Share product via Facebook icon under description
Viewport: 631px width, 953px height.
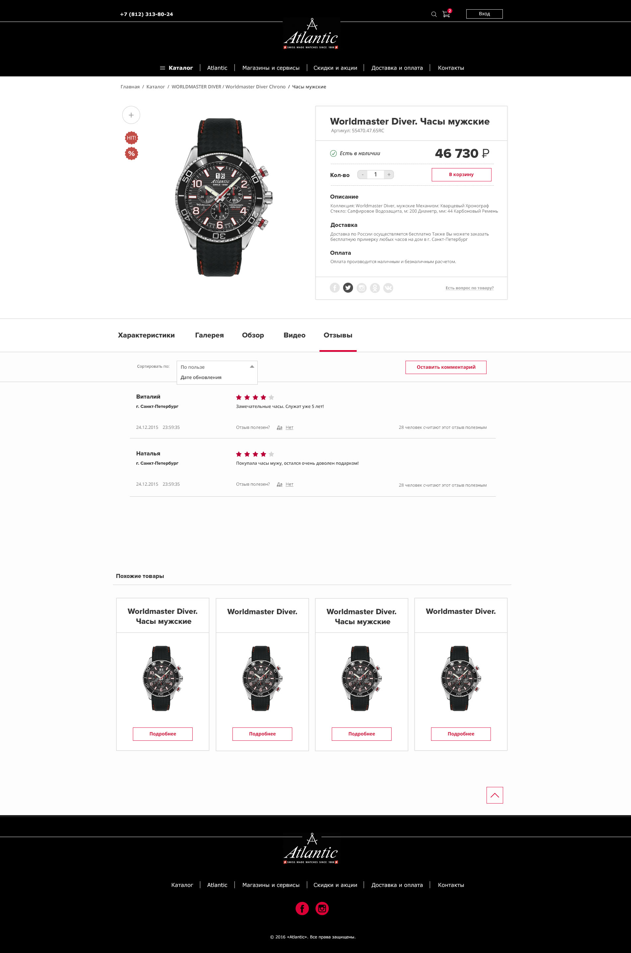[x=335, y=288]
